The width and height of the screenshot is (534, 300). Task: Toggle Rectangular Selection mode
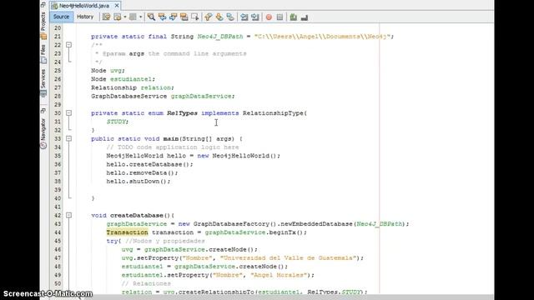point(194,17)
